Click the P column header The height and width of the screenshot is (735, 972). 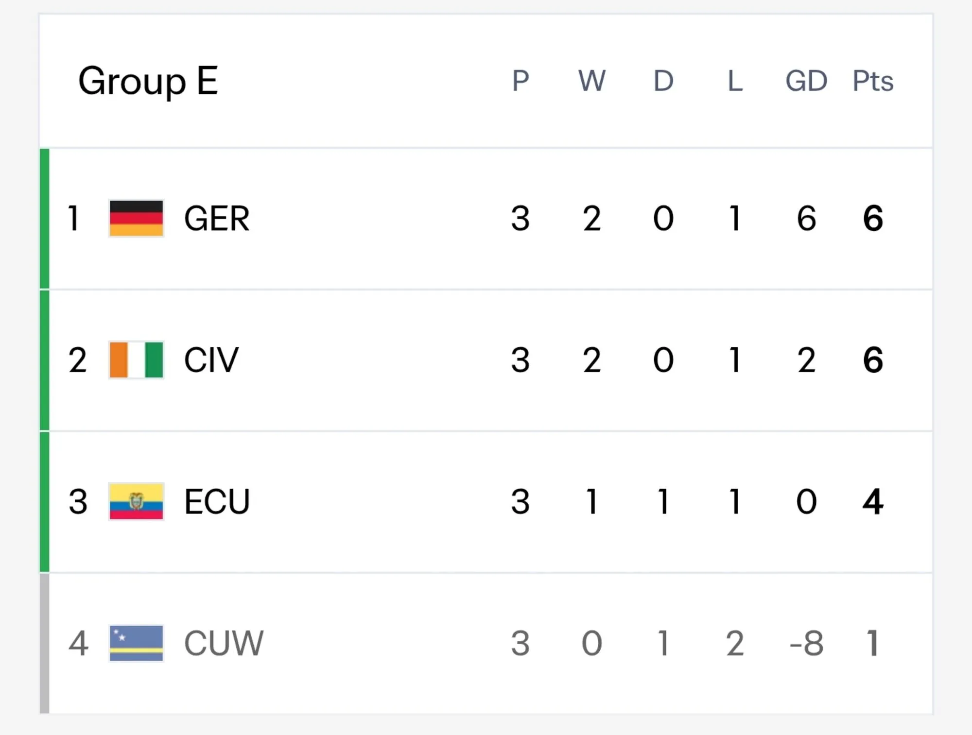(x=521, y=81)
